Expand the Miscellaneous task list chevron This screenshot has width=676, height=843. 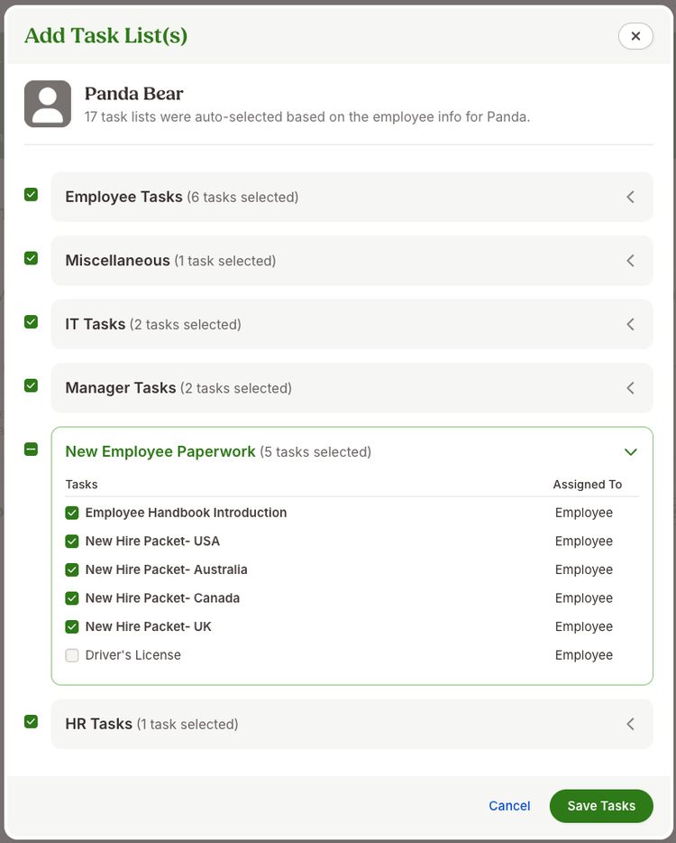coord(630,261)
